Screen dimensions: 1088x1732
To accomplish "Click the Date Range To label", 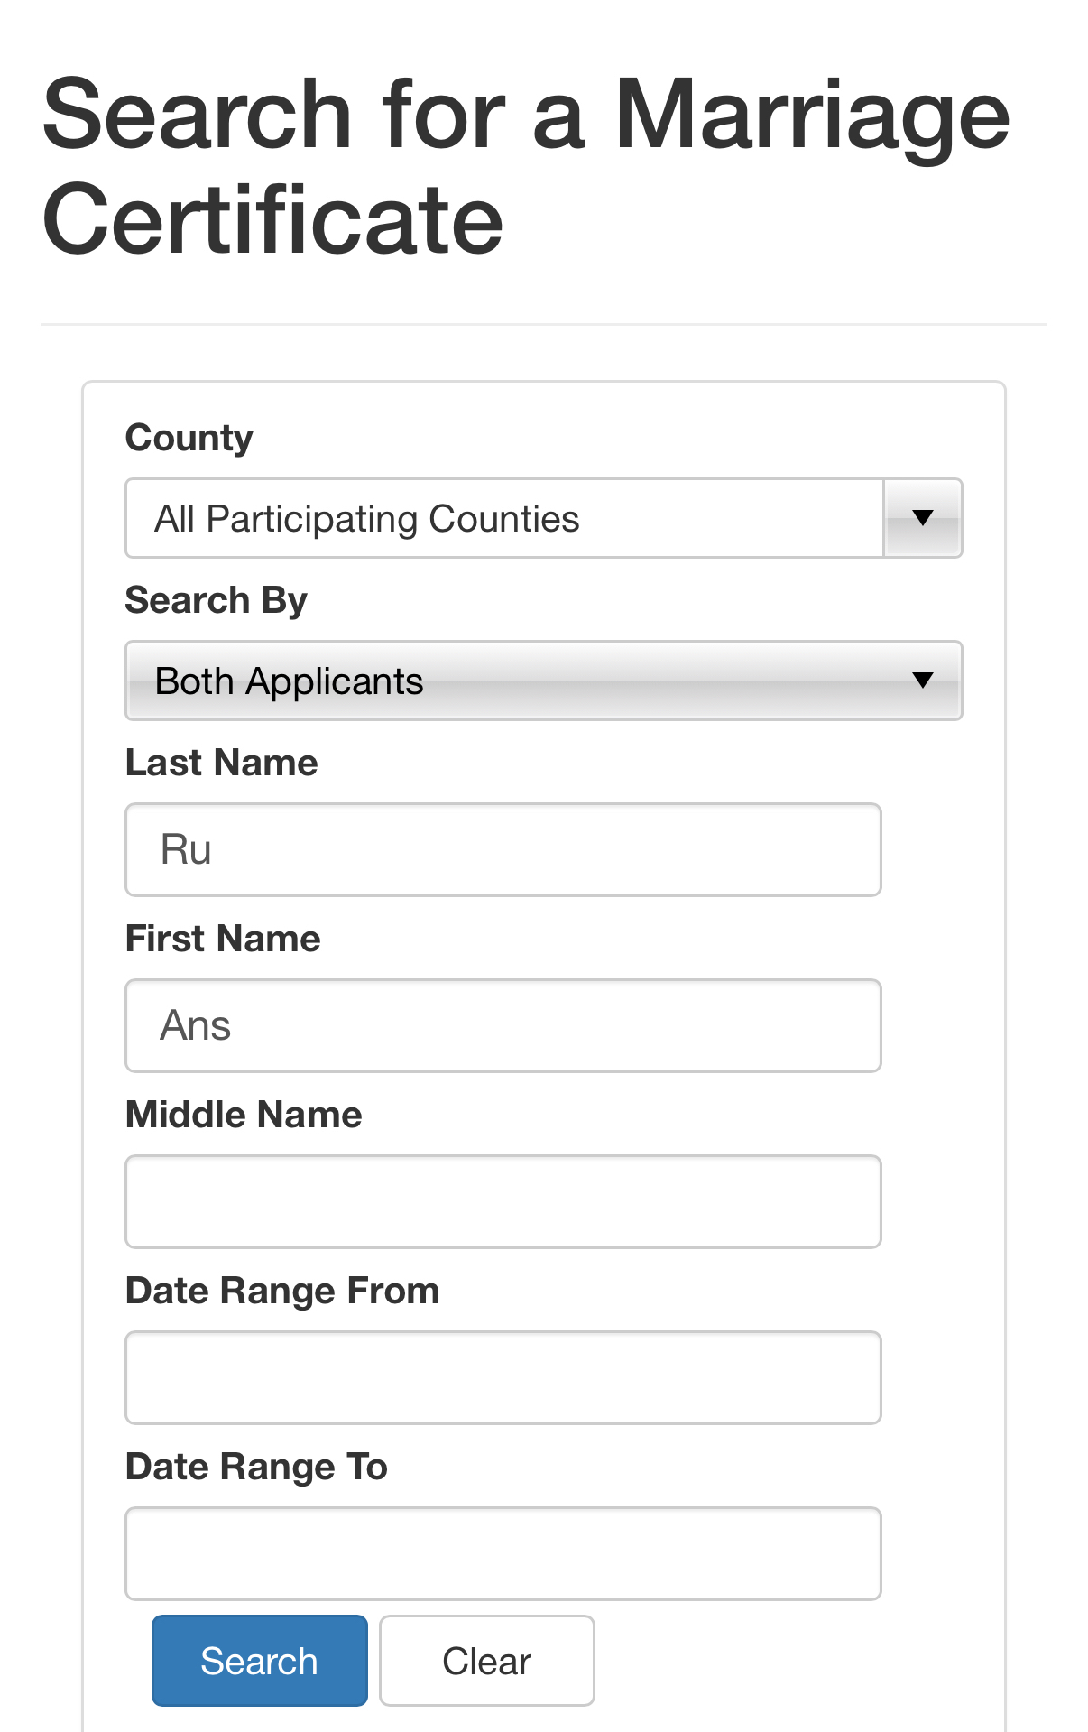I will pos(257,1467).
